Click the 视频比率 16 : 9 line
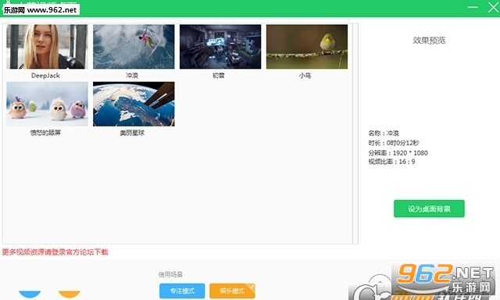500x300 pixels. (x=391, y=162)
